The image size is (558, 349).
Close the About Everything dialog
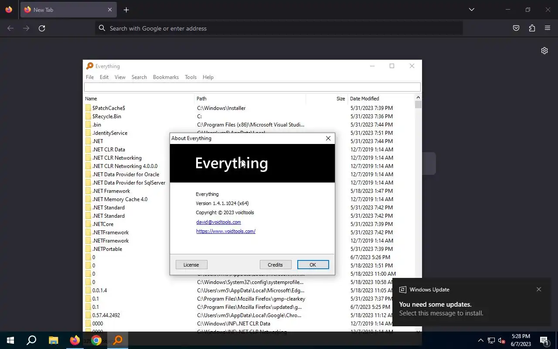pyautogui.click(x=328, y=138)
